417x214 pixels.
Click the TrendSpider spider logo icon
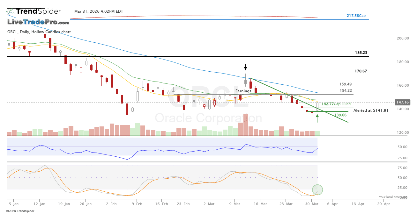(11, 11)
